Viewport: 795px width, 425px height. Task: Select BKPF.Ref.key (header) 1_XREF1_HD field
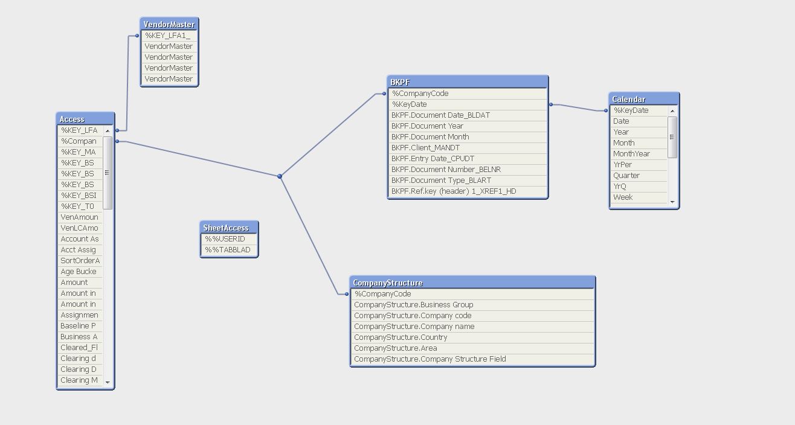point(468,191)
